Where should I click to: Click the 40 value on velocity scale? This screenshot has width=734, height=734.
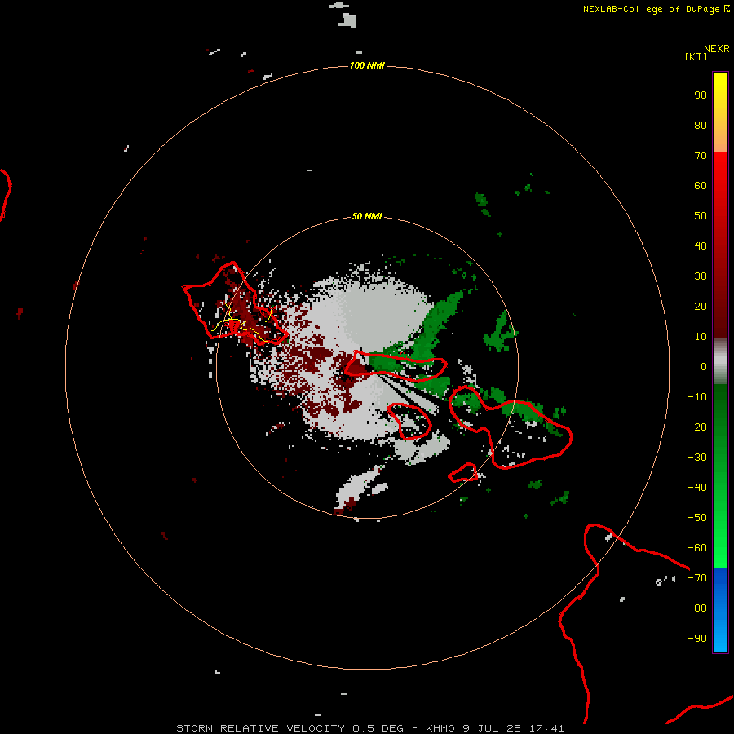coord(701,245)
